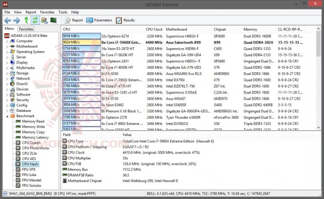Select the Database icon in tree
The height and width of the screenshot is (199, 324).
coord(13,111)
